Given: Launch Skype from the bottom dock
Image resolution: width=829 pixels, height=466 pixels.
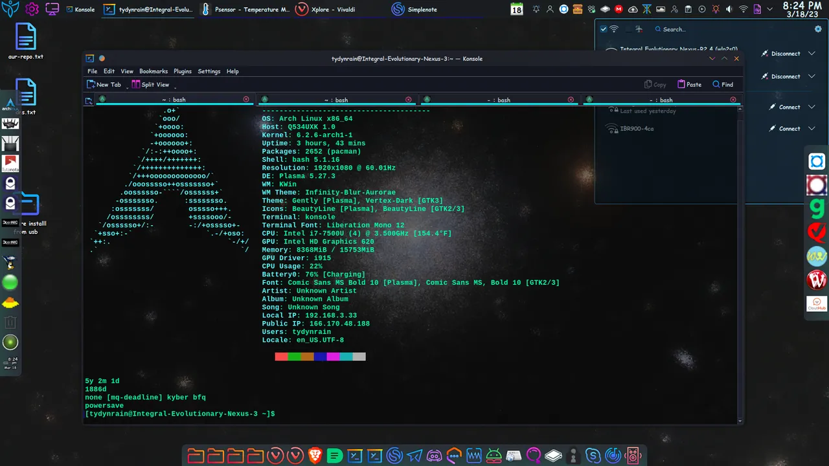Looking at the screenshot, I should (593, 456).
